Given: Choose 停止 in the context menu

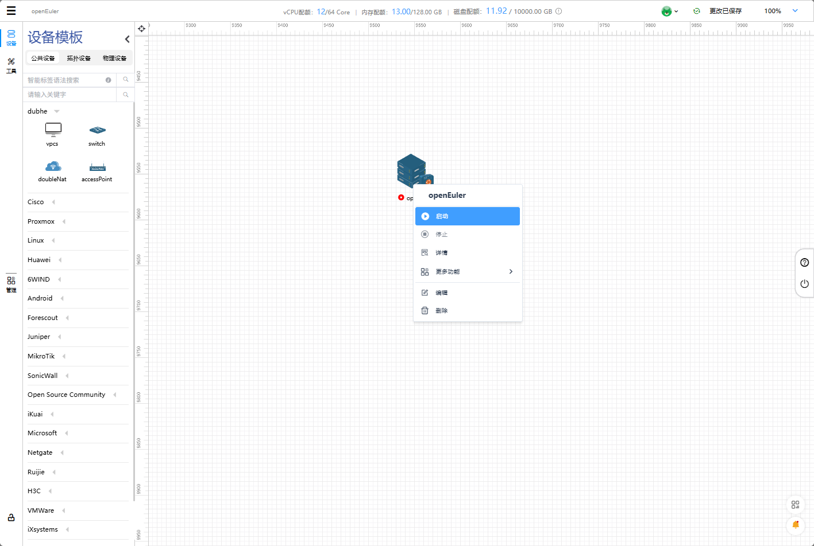Looking at the screenshot, I should coord(468,234).
